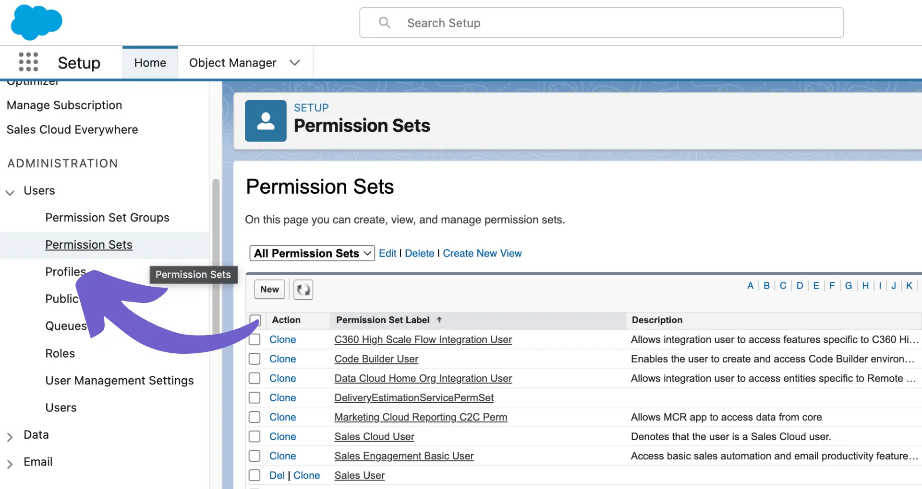This screenshot has width=922, height=489.
Task: Switch to the Home tab
Action: coord(150,63)
